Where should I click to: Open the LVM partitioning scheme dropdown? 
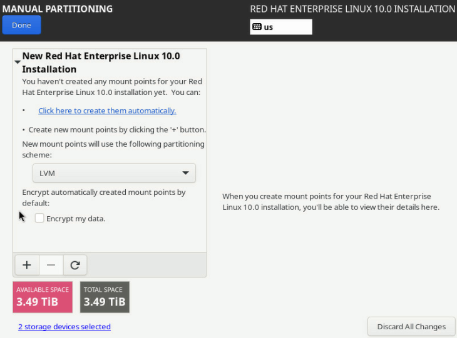pos(113,173)
